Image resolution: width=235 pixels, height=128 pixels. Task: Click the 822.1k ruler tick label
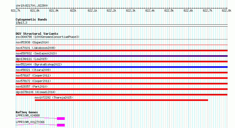[92, 11]
